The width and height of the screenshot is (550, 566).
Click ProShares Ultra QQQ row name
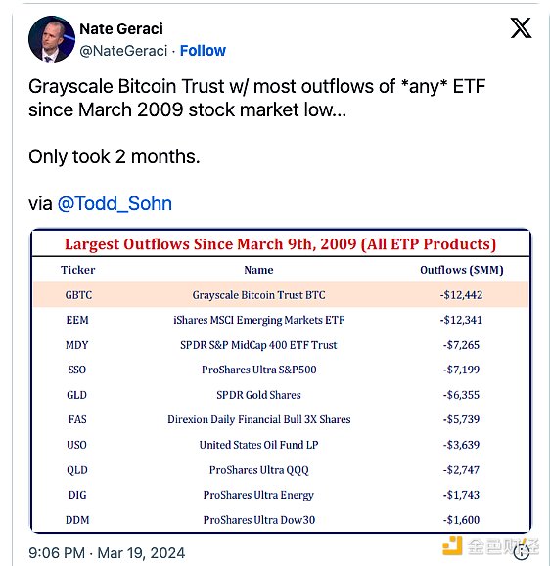click(x=258, y=470)
